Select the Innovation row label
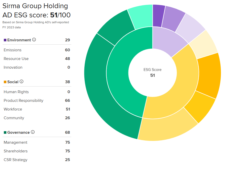 pos(13,67)
